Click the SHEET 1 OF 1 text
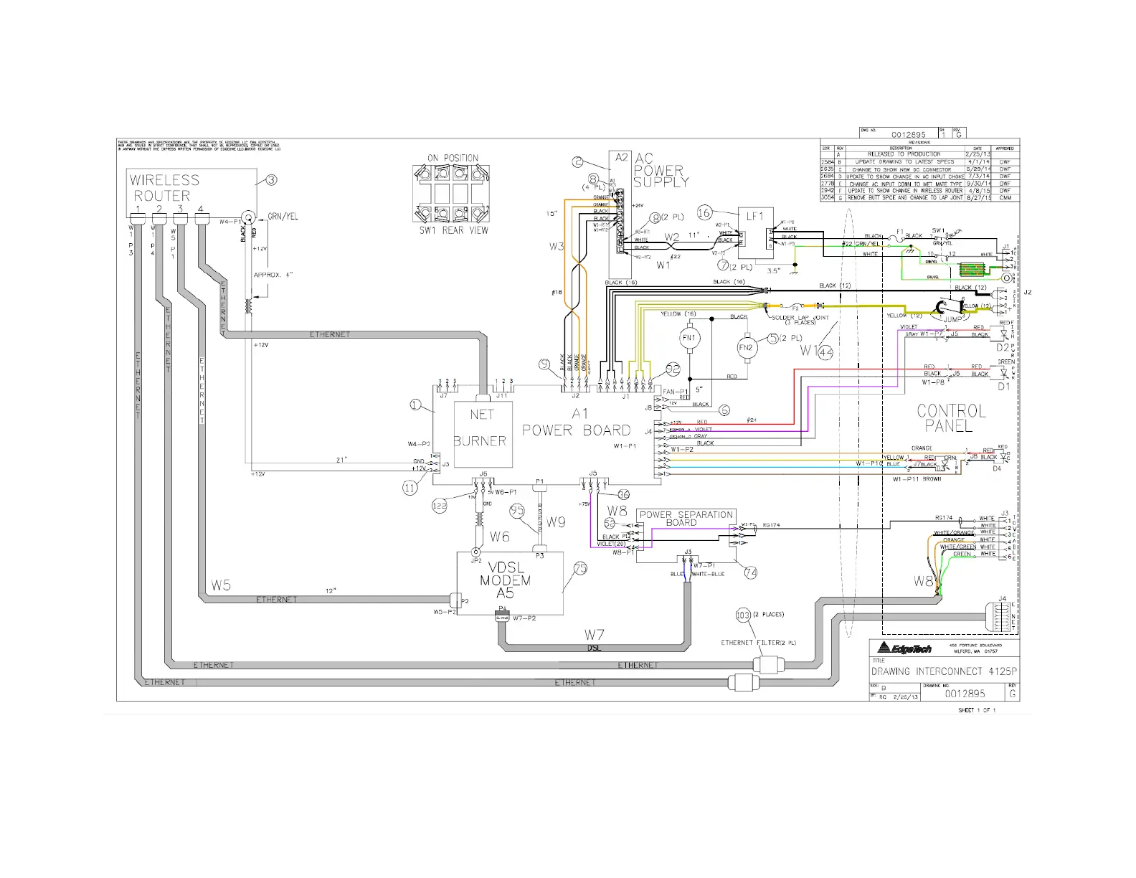1136x878 pixels. tap(977, 710)
